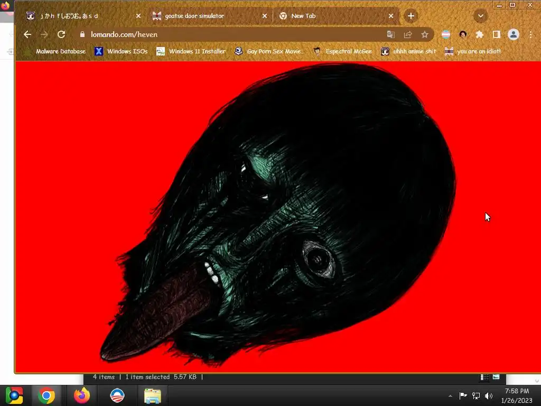Screen dimensions: 541x406
Task: Reload the lomando.com page
Action: [61, 34]
